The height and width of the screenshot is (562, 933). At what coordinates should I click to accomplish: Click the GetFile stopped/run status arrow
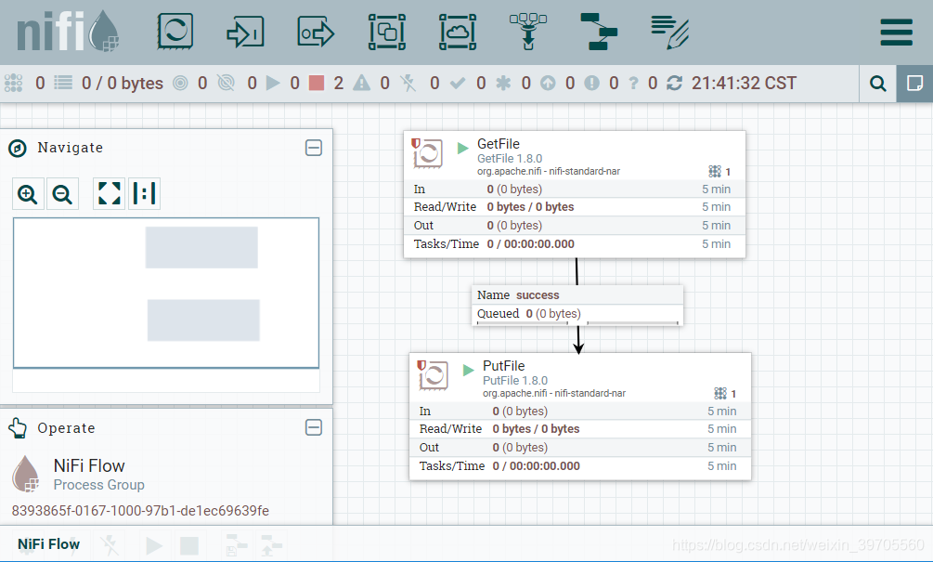pos(463,149)
